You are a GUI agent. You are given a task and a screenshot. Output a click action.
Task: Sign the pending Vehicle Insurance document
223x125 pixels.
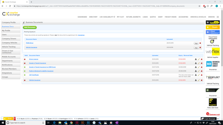pyautogui.click(x=196, y=48)
